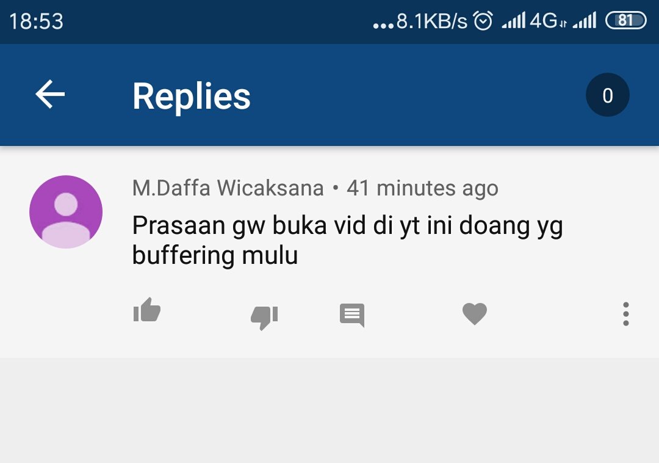Tap the 18:53 clock in status bar
Viewport: 659px width, 463px height.
(x=36, y=21)
